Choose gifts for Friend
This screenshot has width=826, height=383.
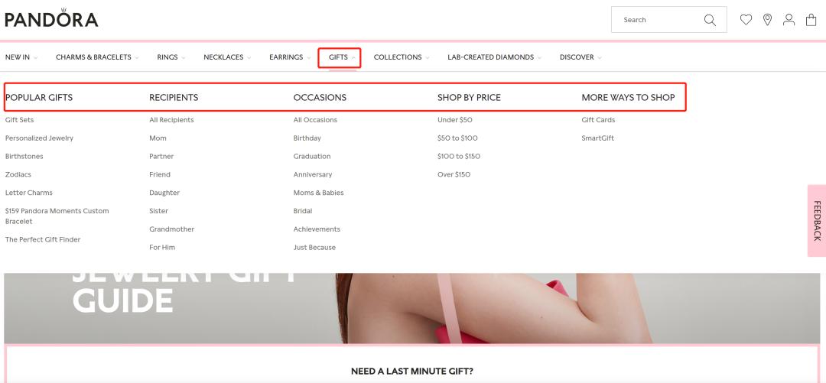160,174
